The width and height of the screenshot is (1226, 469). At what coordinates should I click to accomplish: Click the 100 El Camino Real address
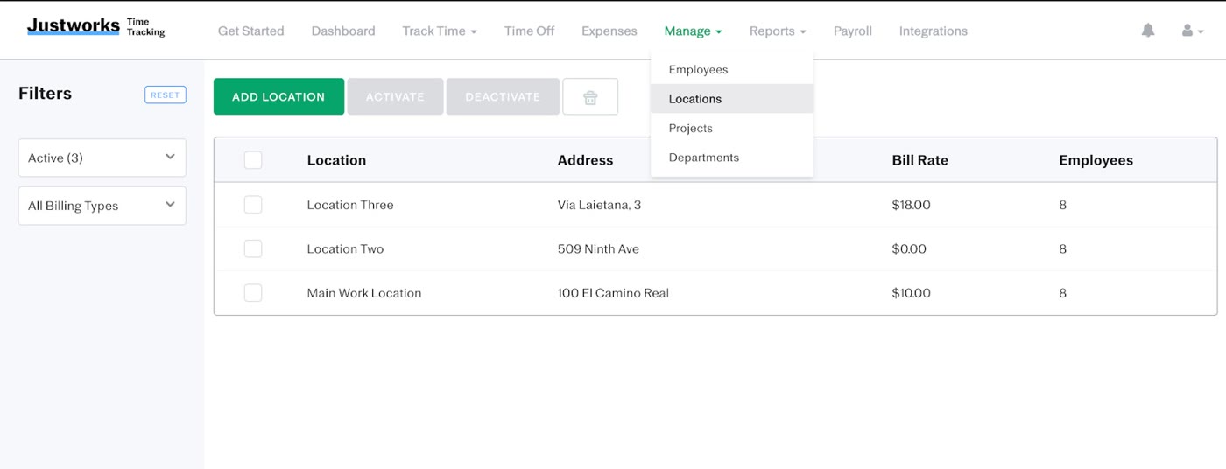tap(613, 293)
